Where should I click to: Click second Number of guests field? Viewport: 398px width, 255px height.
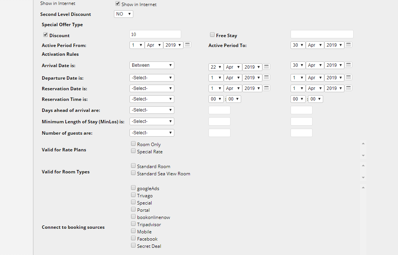301,133
